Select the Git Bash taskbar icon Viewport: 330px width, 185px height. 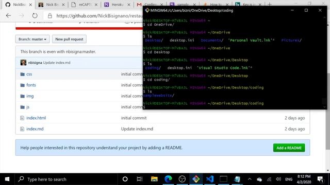pyautogui.click(x=196, y=179)
